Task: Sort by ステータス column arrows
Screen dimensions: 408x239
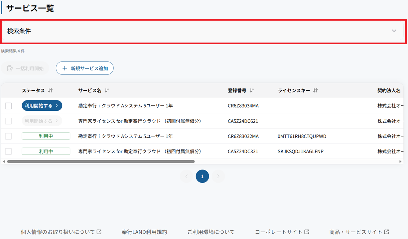Action: click(x=50, y=90)
